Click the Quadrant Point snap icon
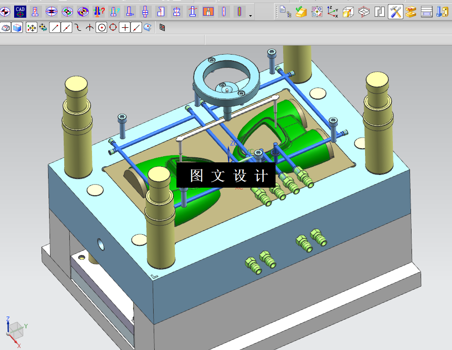 point(113,28)
